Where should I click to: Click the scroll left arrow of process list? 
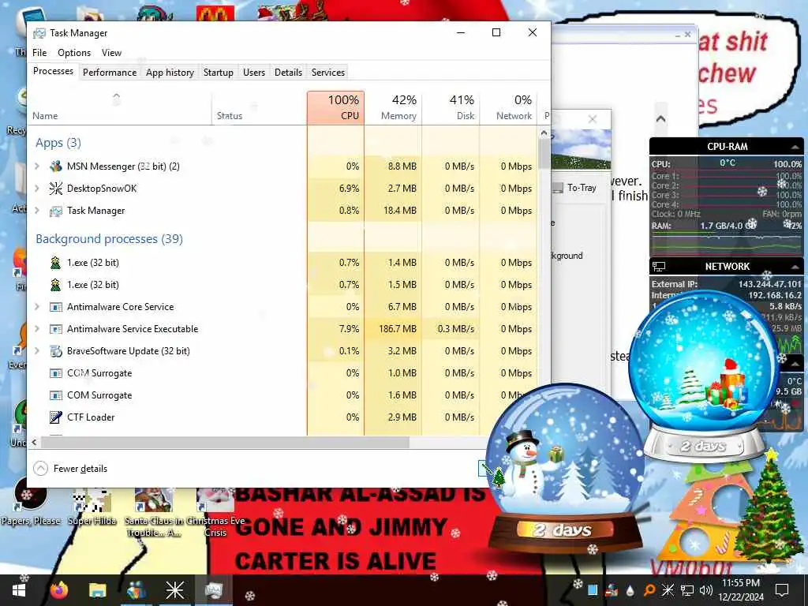34,442
